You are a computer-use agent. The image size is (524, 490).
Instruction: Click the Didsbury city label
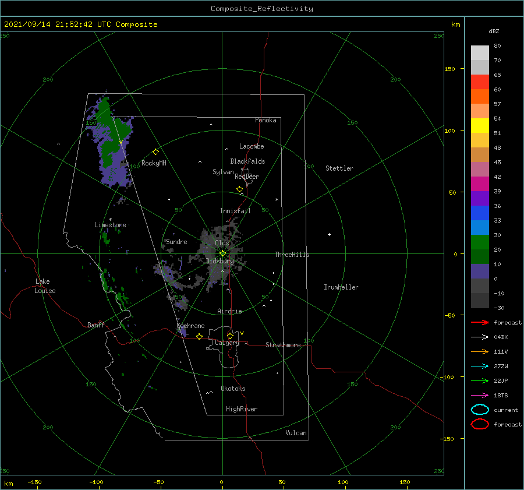point(220,261)
